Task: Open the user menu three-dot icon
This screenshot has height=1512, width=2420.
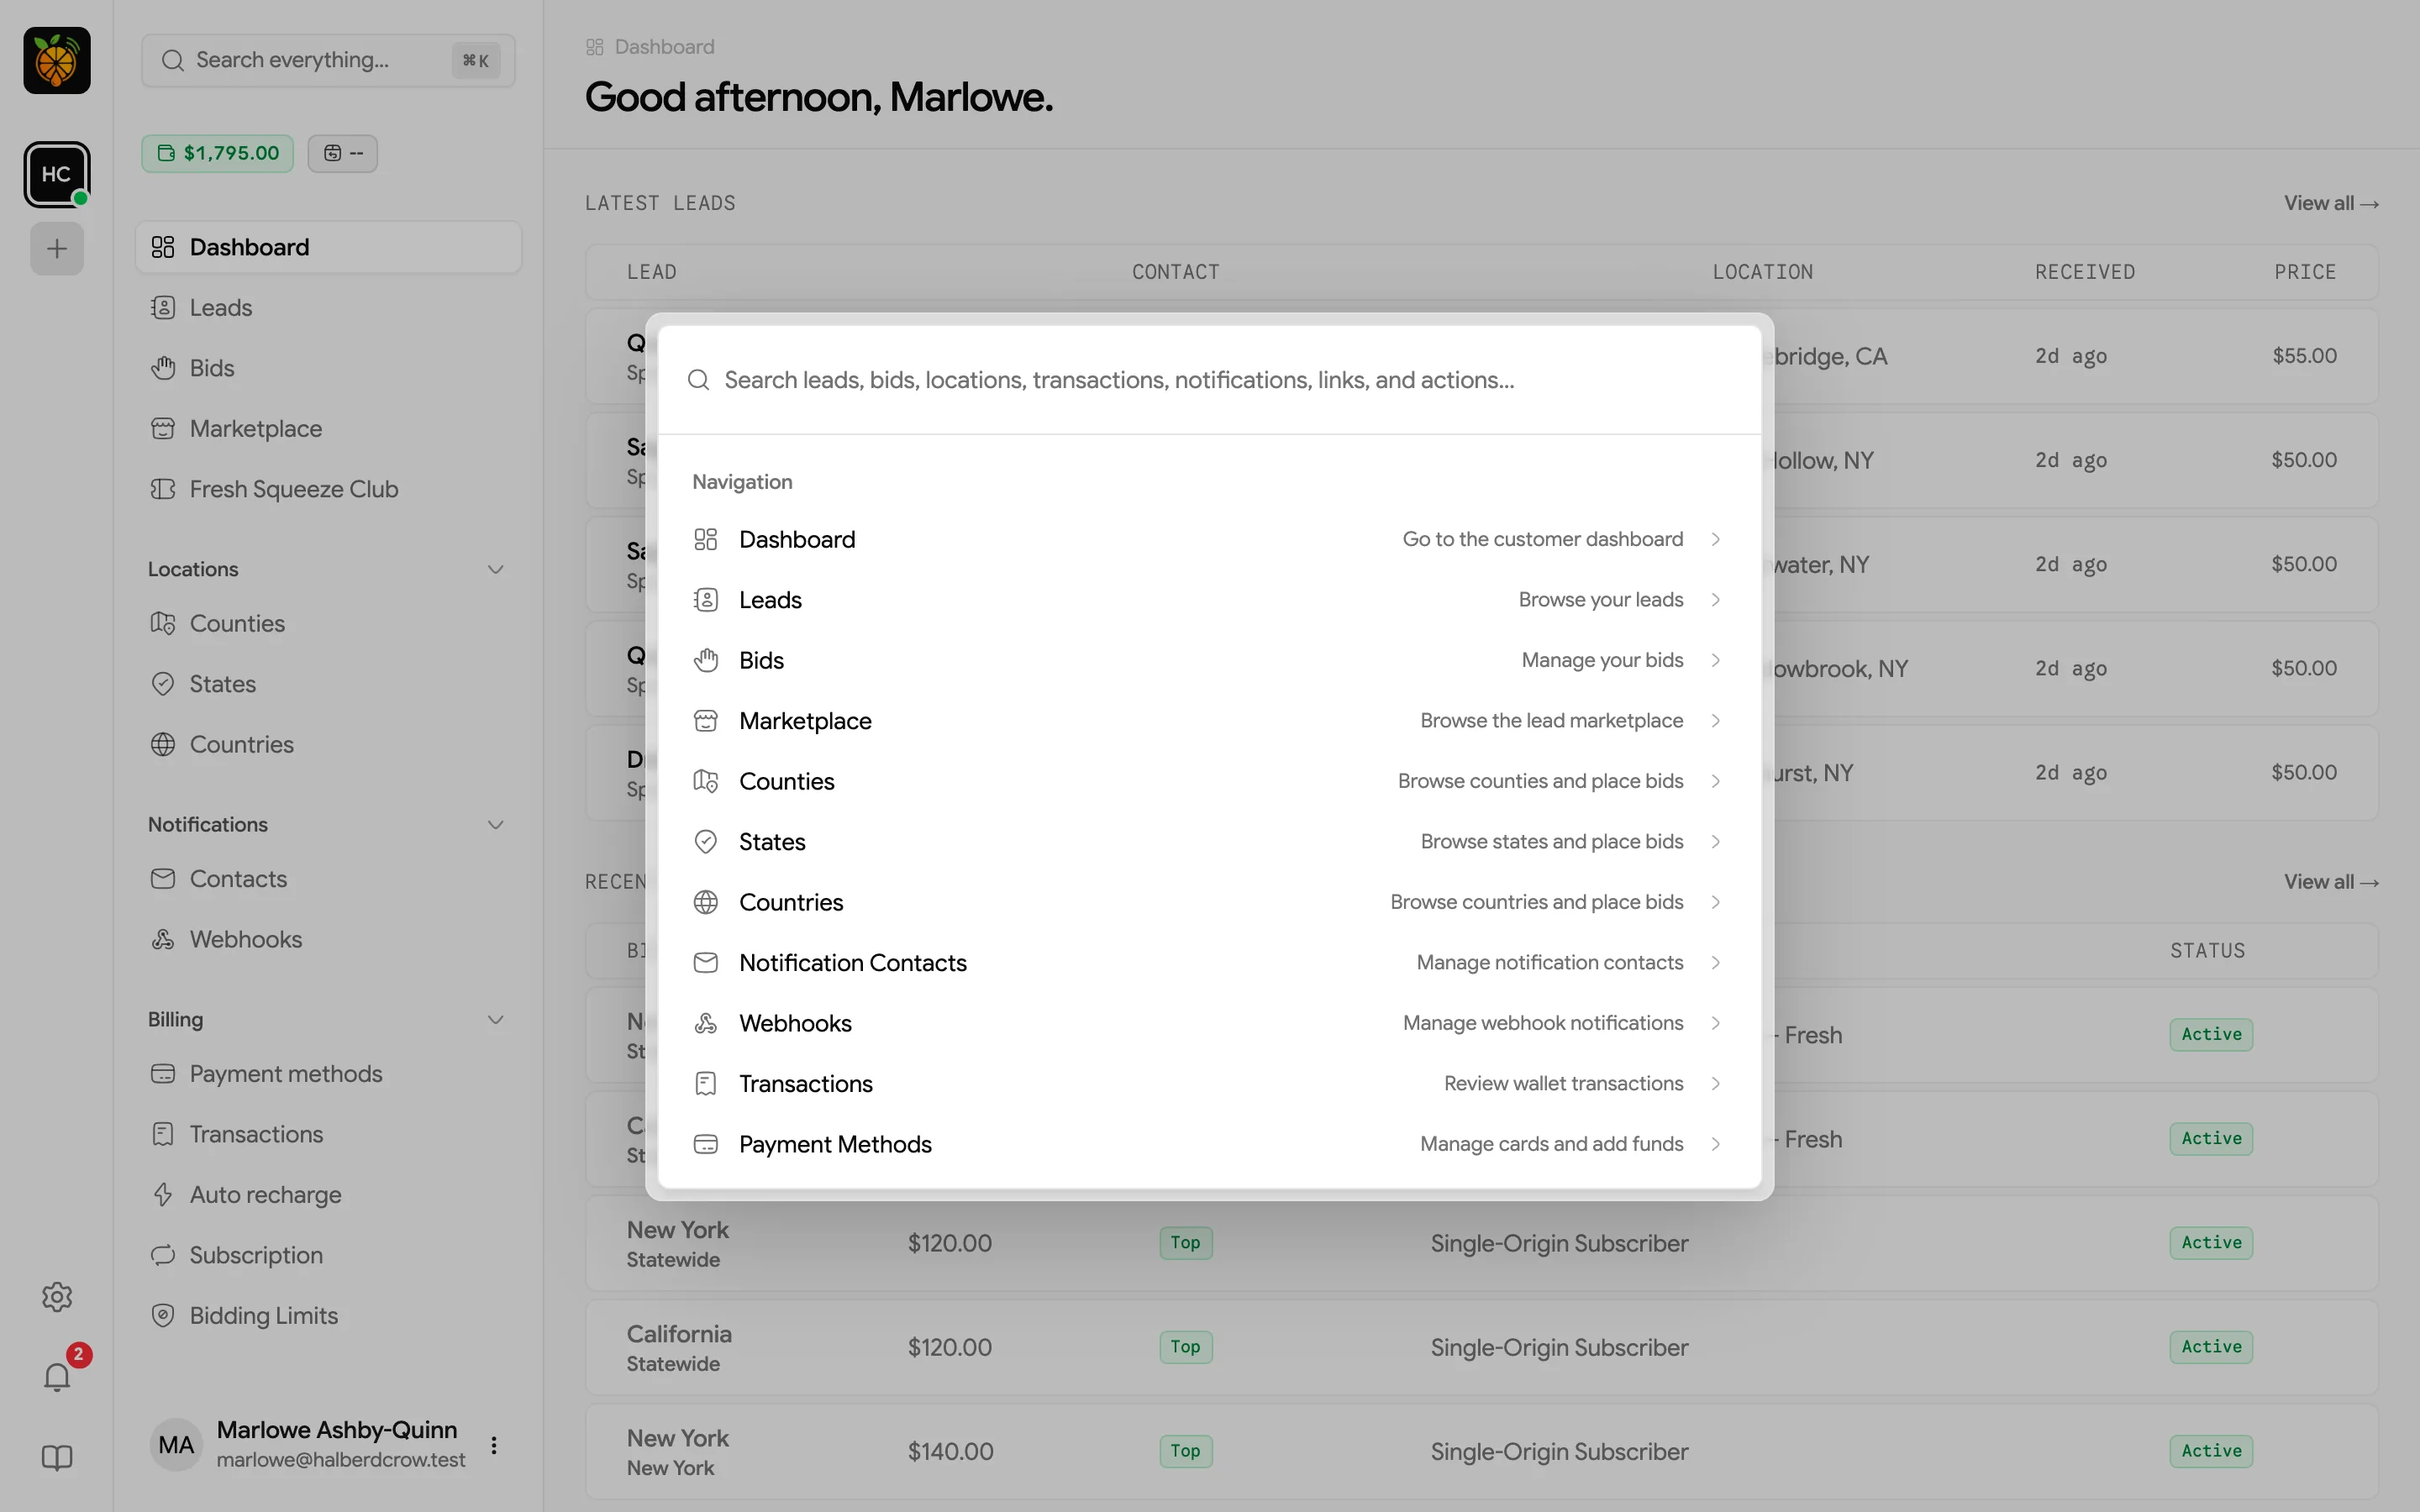Action: 494,1445
